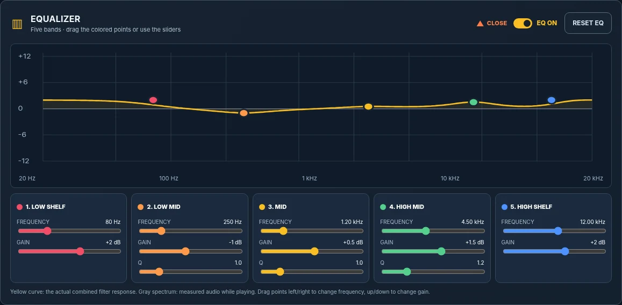Click the '-12' axis label

pos(24,161)
